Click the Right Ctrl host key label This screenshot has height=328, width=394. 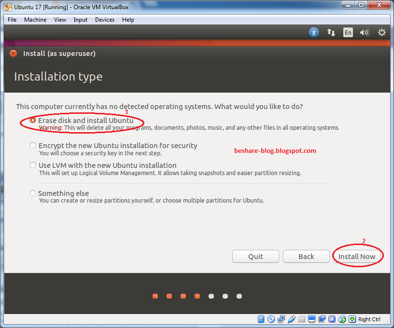click(369, 319)
